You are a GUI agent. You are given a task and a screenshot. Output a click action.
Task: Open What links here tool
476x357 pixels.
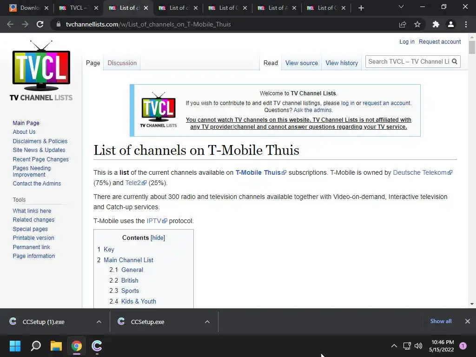(32, 211)
